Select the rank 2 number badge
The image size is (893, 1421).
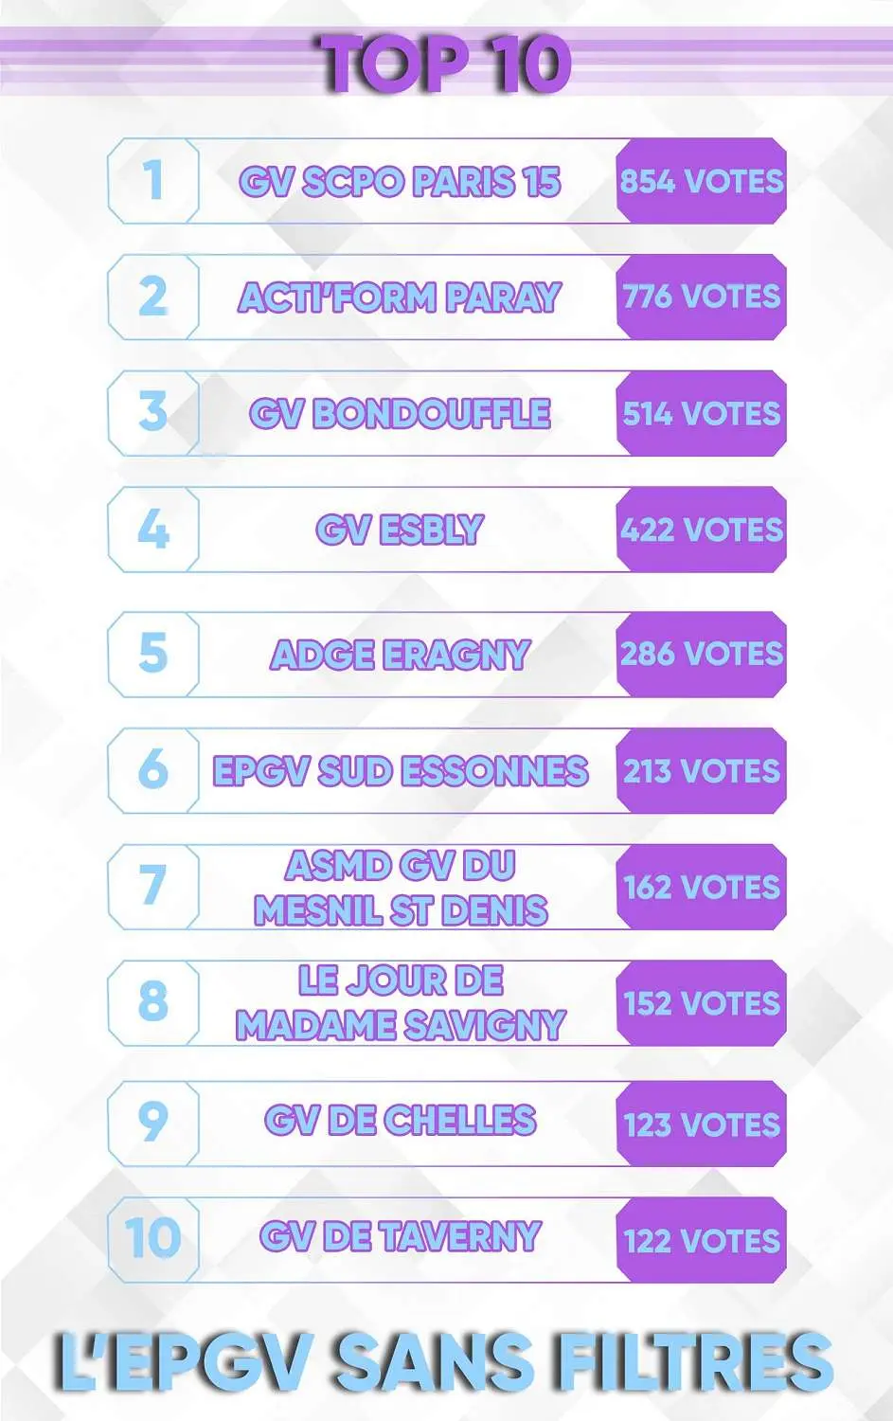coord(152,297)
